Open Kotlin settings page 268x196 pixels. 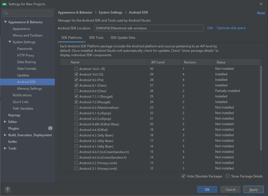click(x=12, y=142)
